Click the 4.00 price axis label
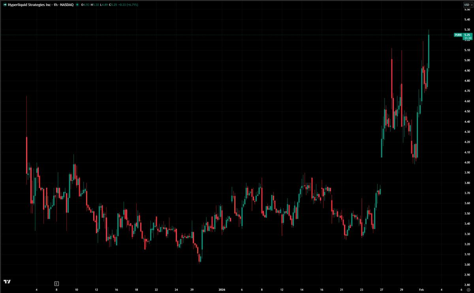 (466, 162)
